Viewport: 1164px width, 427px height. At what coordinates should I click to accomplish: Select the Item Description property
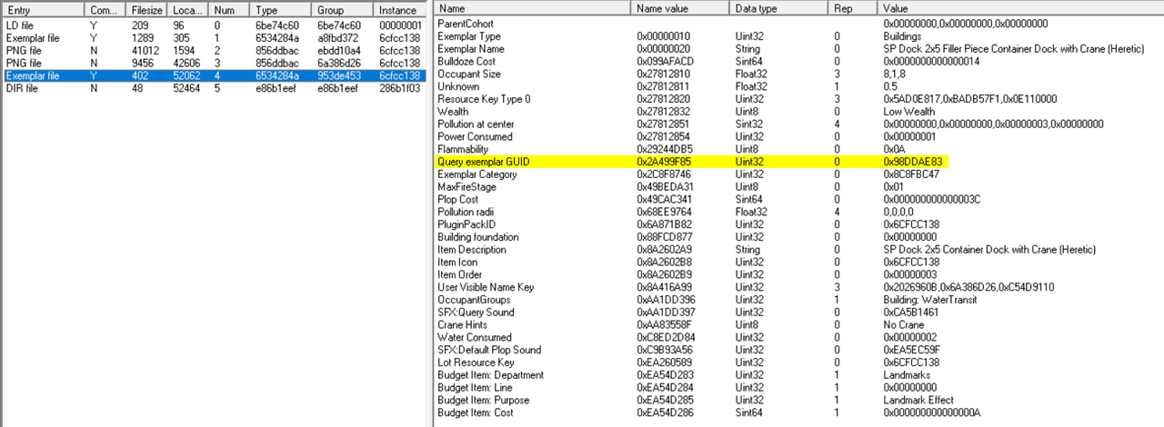tap(798, 250)
